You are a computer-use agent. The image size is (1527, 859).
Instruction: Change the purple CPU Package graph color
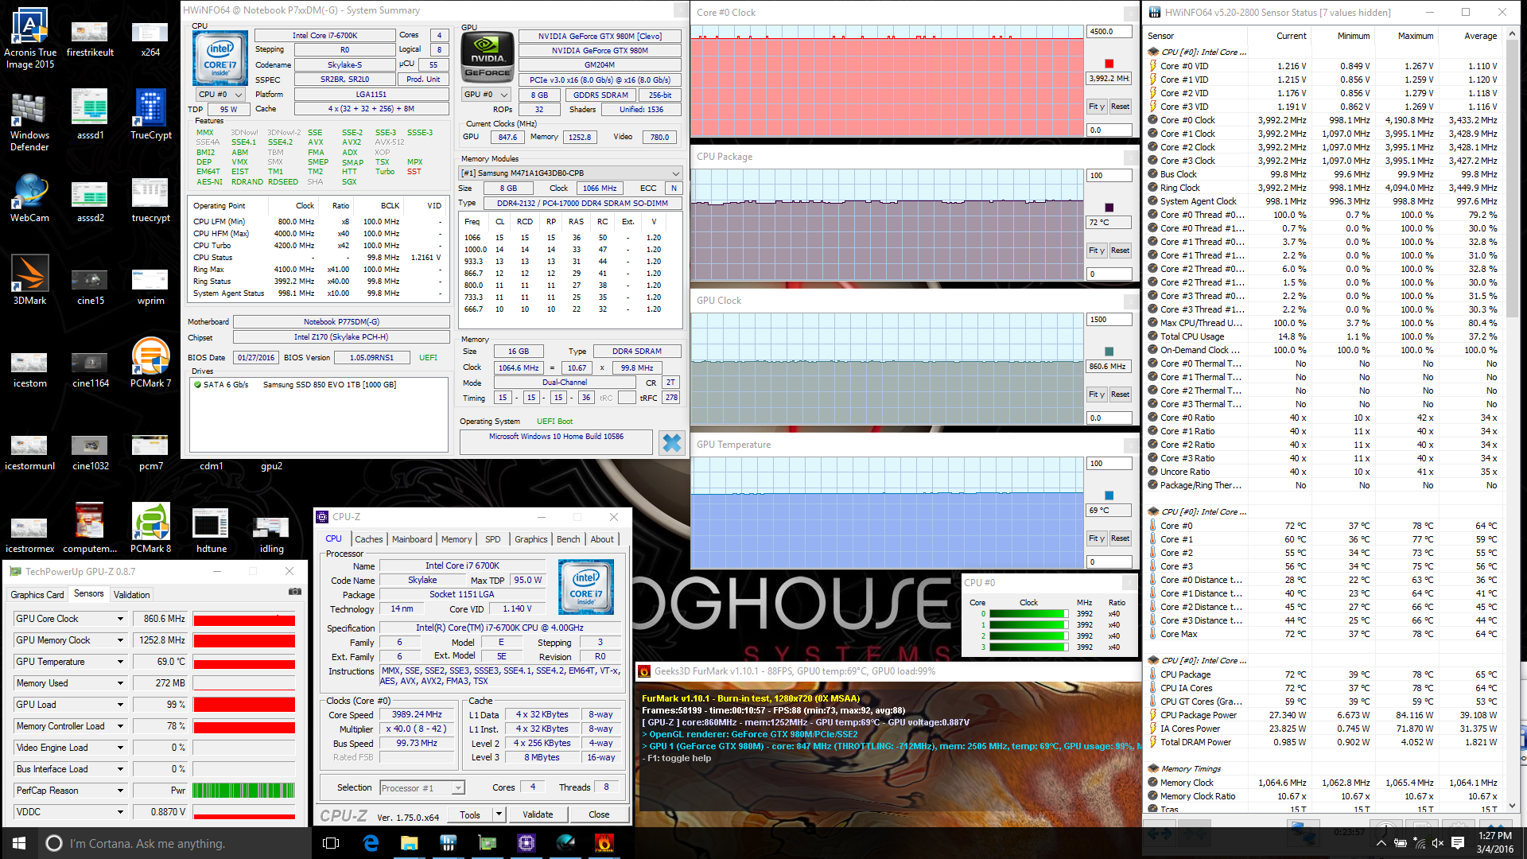pos(1109,208)
